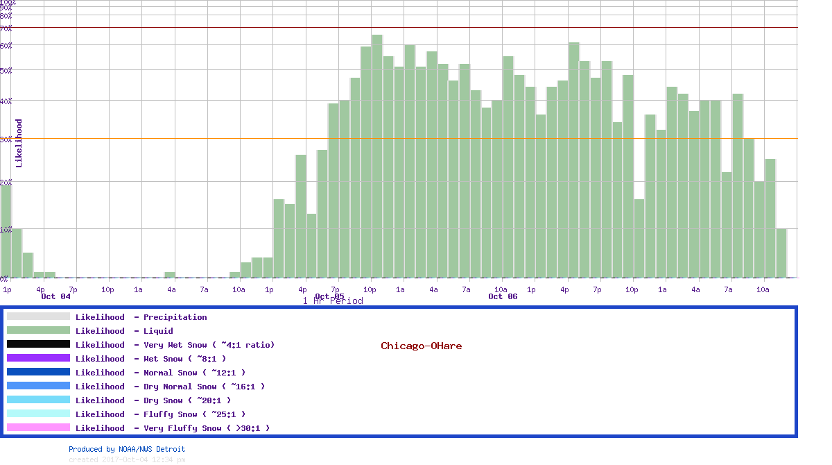This screenshot has height=465, width=832.
Task: Click the Dry Normal Snow color swatch
Action: point(38,386)
